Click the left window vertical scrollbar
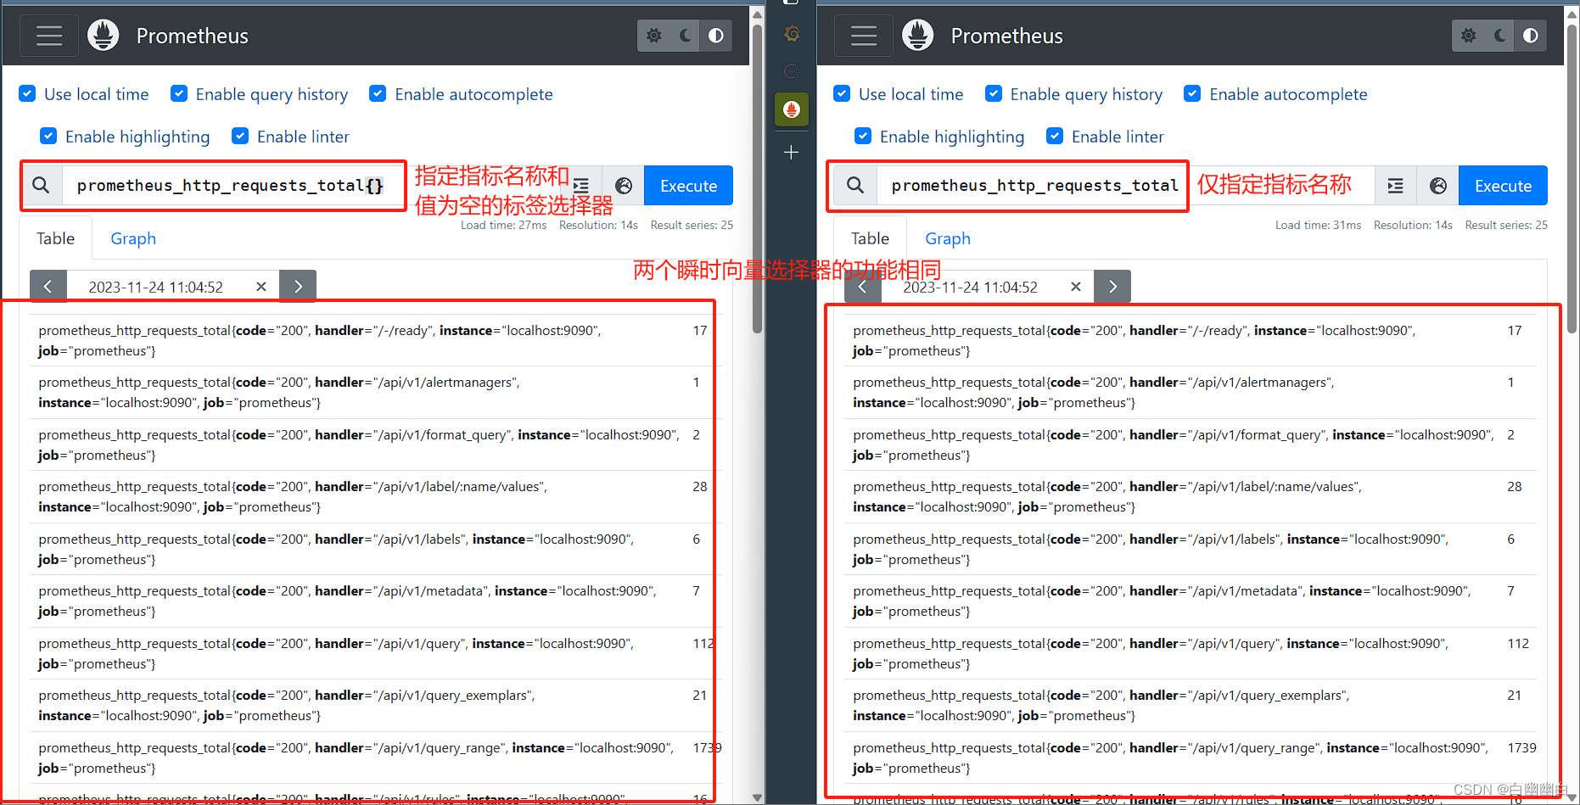The width and height of the screenshot is (1580, 805). coord(758,178)
